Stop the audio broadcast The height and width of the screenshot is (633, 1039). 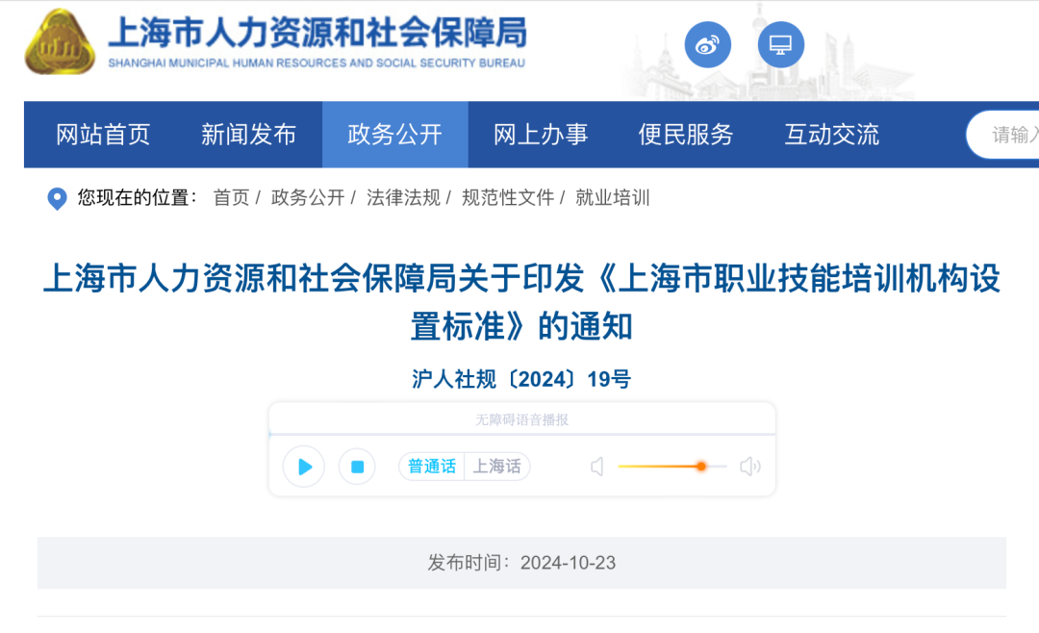(357, 467)
